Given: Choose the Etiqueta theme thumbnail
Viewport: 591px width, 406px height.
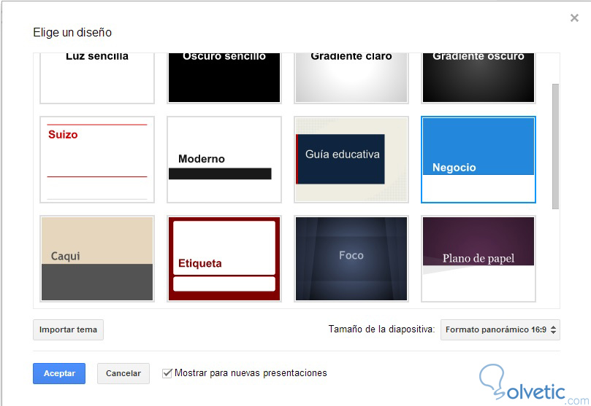Looking at the screenshot, I should click(x=224, y=259).
